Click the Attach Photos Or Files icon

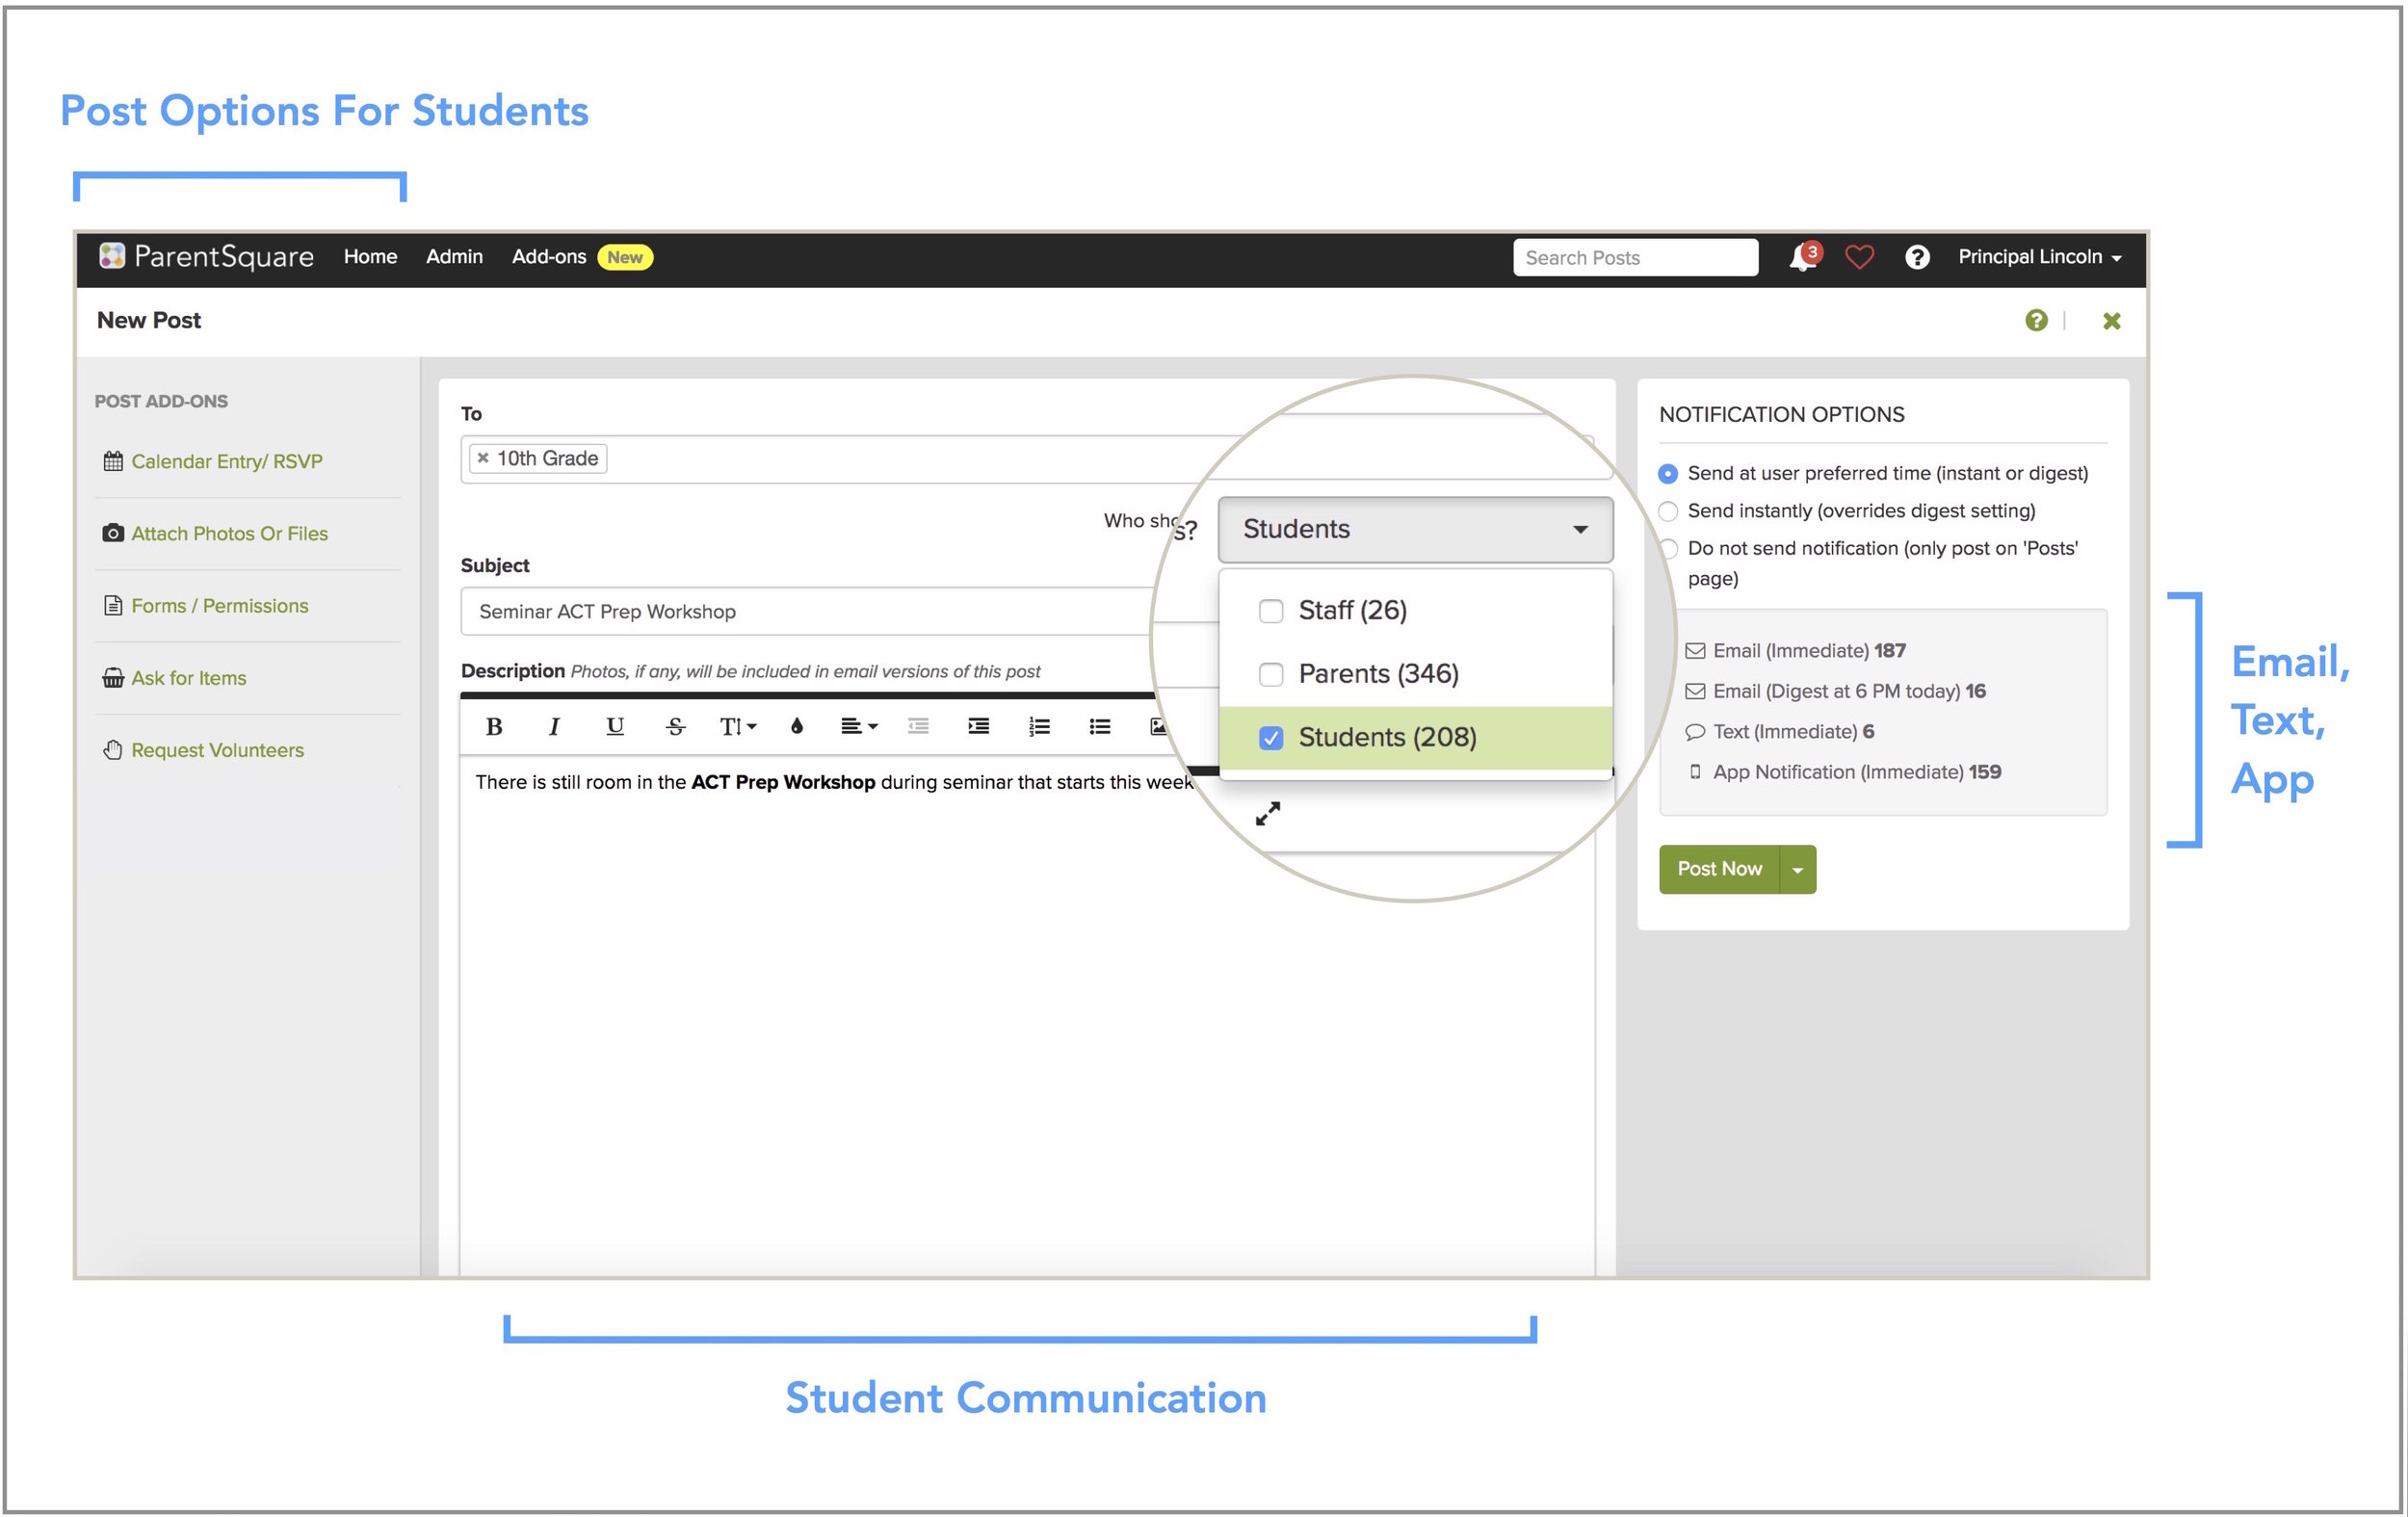(114, 532)
